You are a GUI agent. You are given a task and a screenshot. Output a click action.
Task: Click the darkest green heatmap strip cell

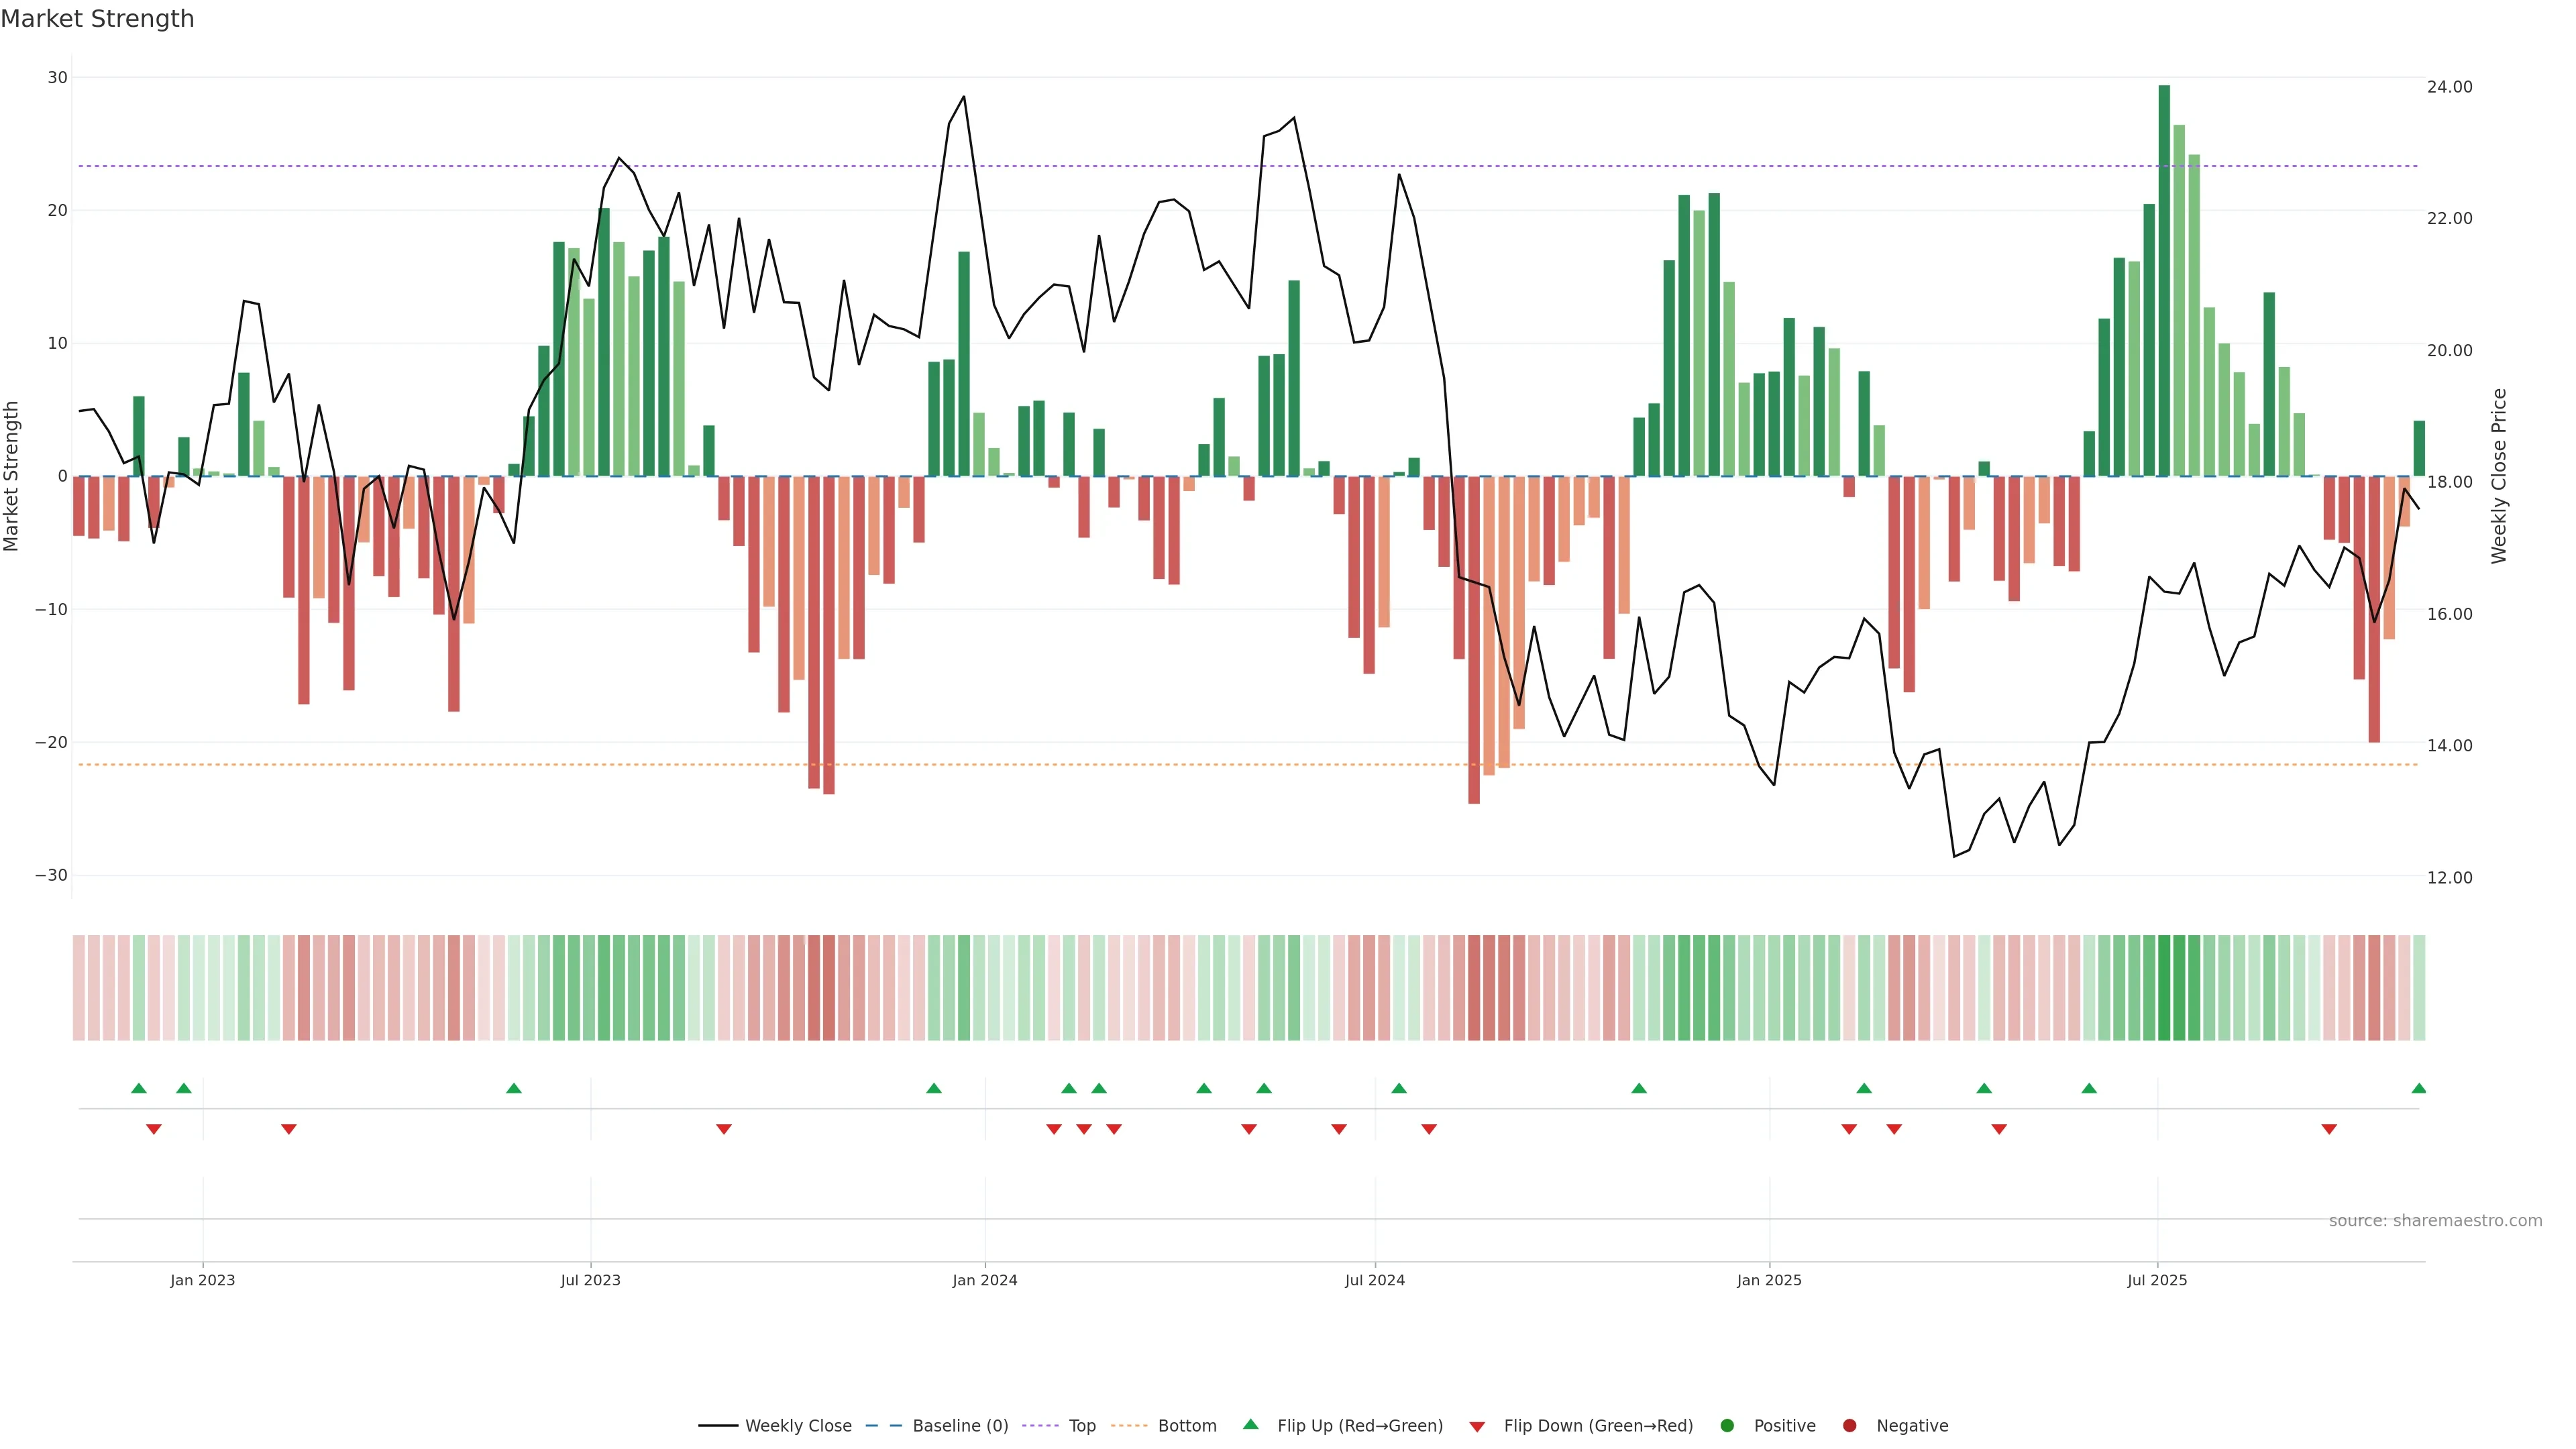click(x=2164, y=987)
